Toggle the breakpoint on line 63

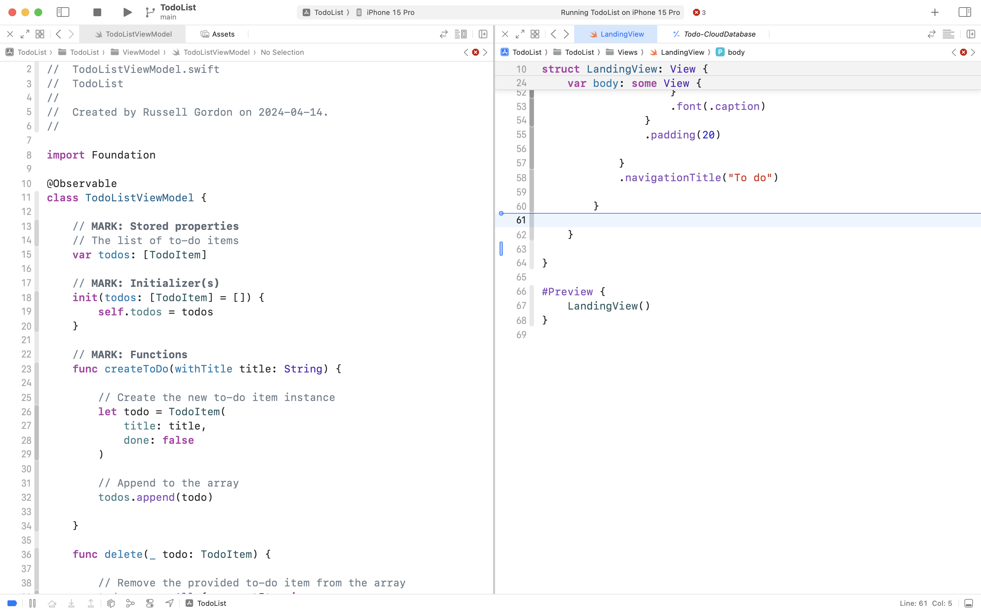(x=502, y=249)
